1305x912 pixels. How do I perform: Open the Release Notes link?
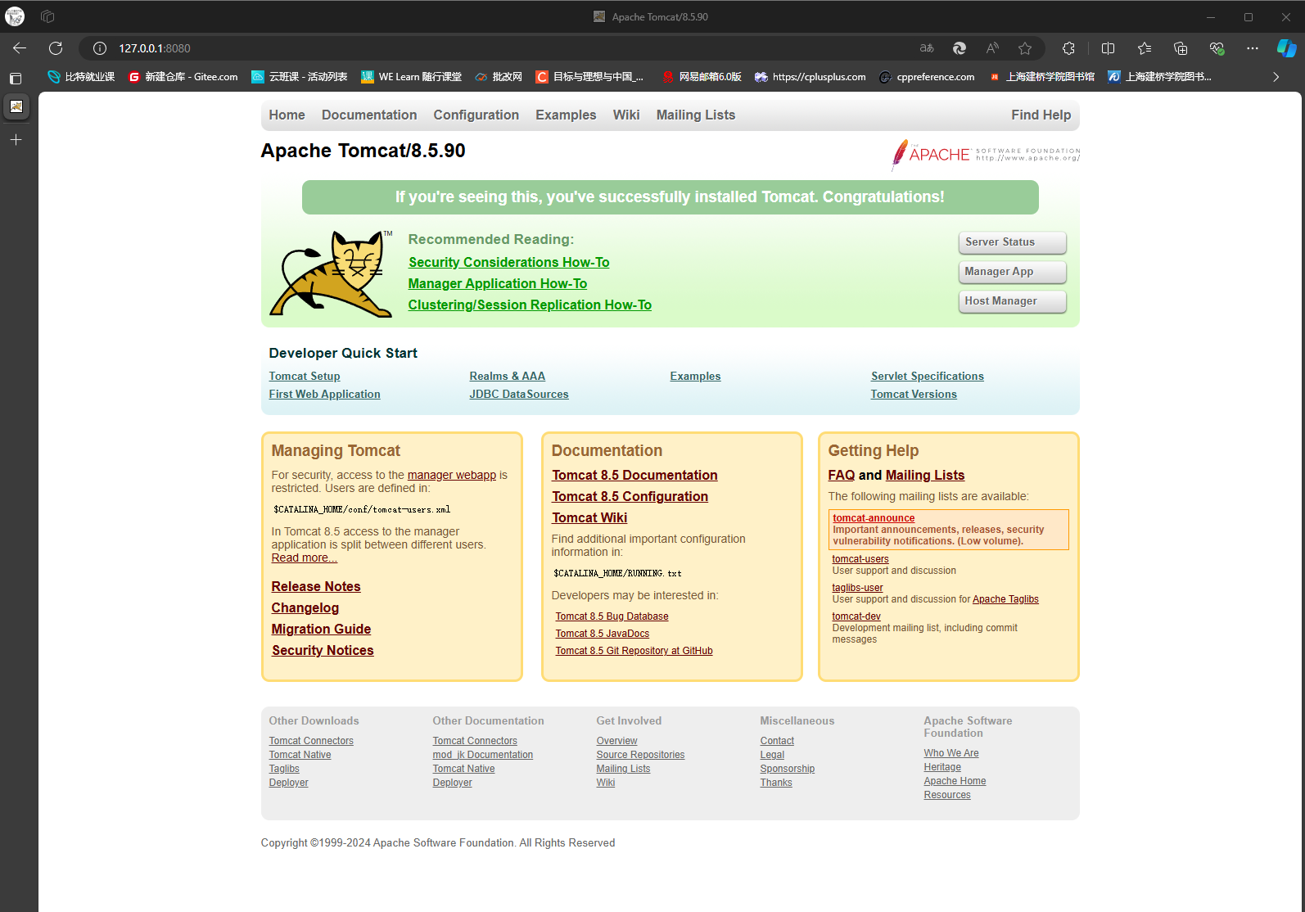click(x=316, y=586)
